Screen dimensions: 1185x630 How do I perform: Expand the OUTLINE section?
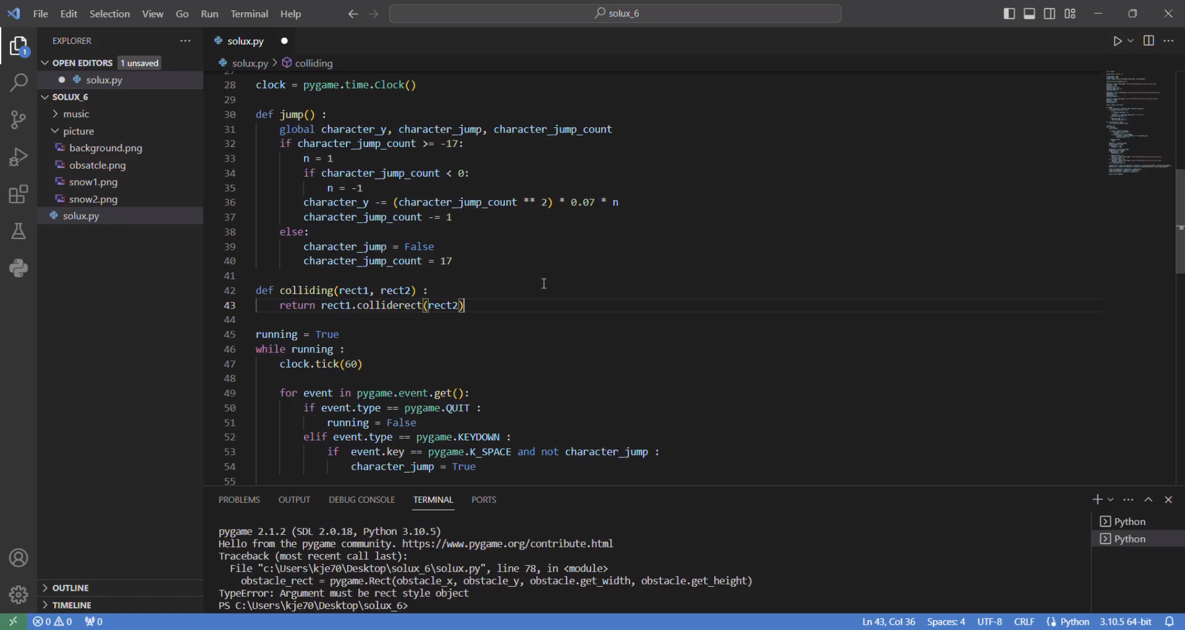pos(70,588)
